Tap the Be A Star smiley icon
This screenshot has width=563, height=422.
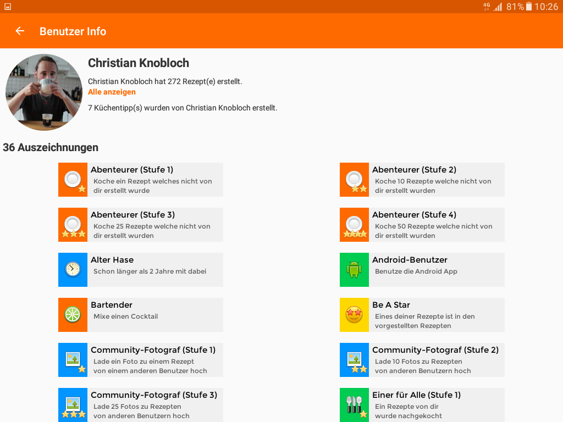[x=355, y=315]
